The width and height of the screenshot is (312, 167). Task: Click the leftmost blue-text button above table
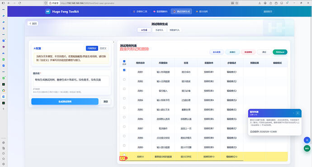coord(217,52)
